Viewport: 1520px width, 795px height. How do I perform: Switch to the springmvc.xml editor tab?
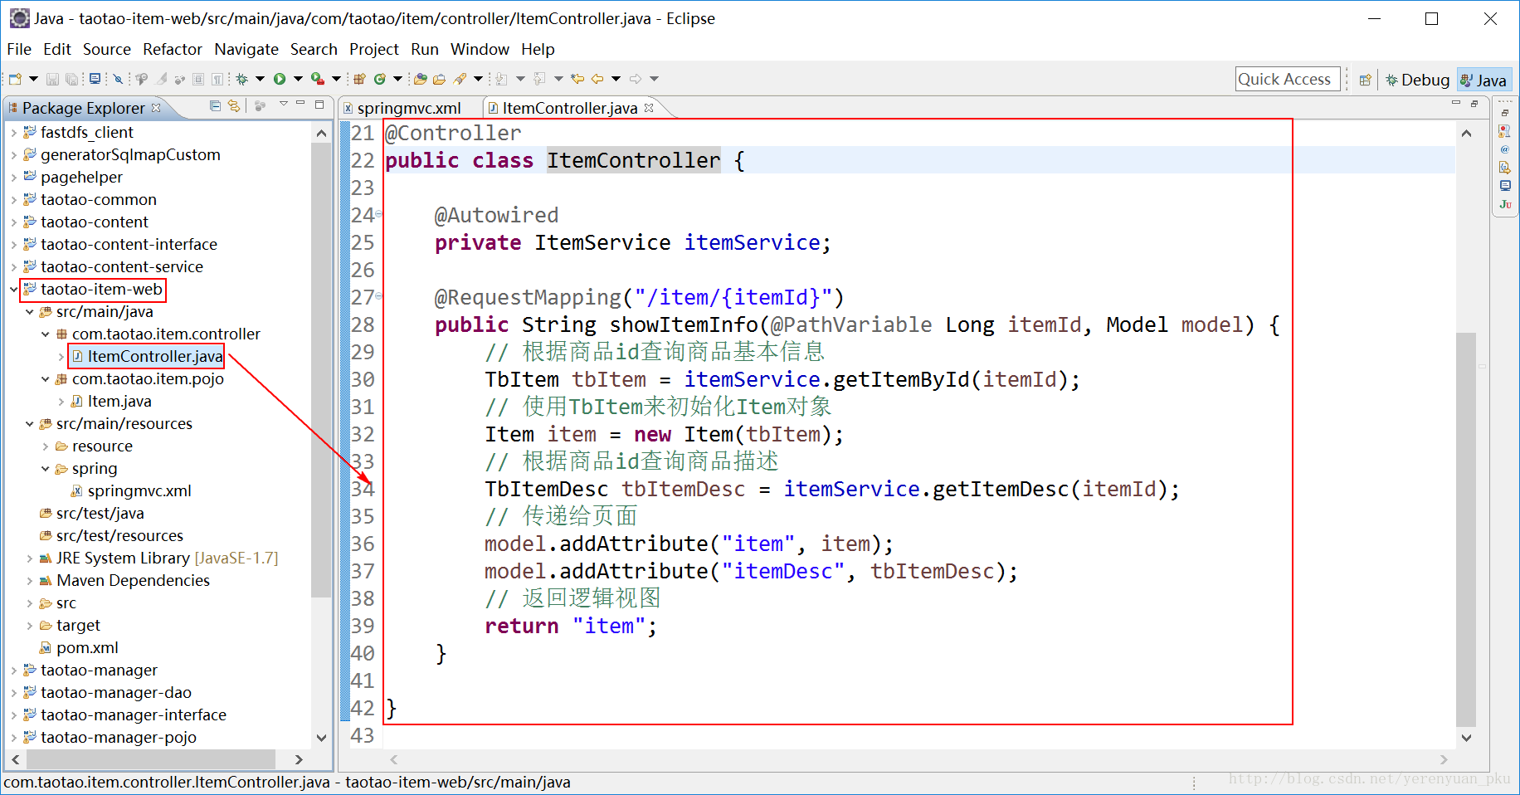[409, 108]
